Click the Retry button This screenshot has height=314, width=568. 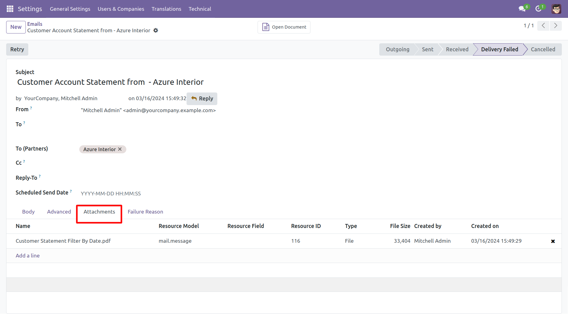[x=17, y=49]
